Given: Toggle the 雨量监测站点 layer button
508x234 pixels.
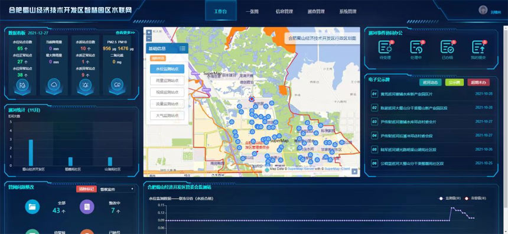Looking at the screenshot, I should [167, 80].
